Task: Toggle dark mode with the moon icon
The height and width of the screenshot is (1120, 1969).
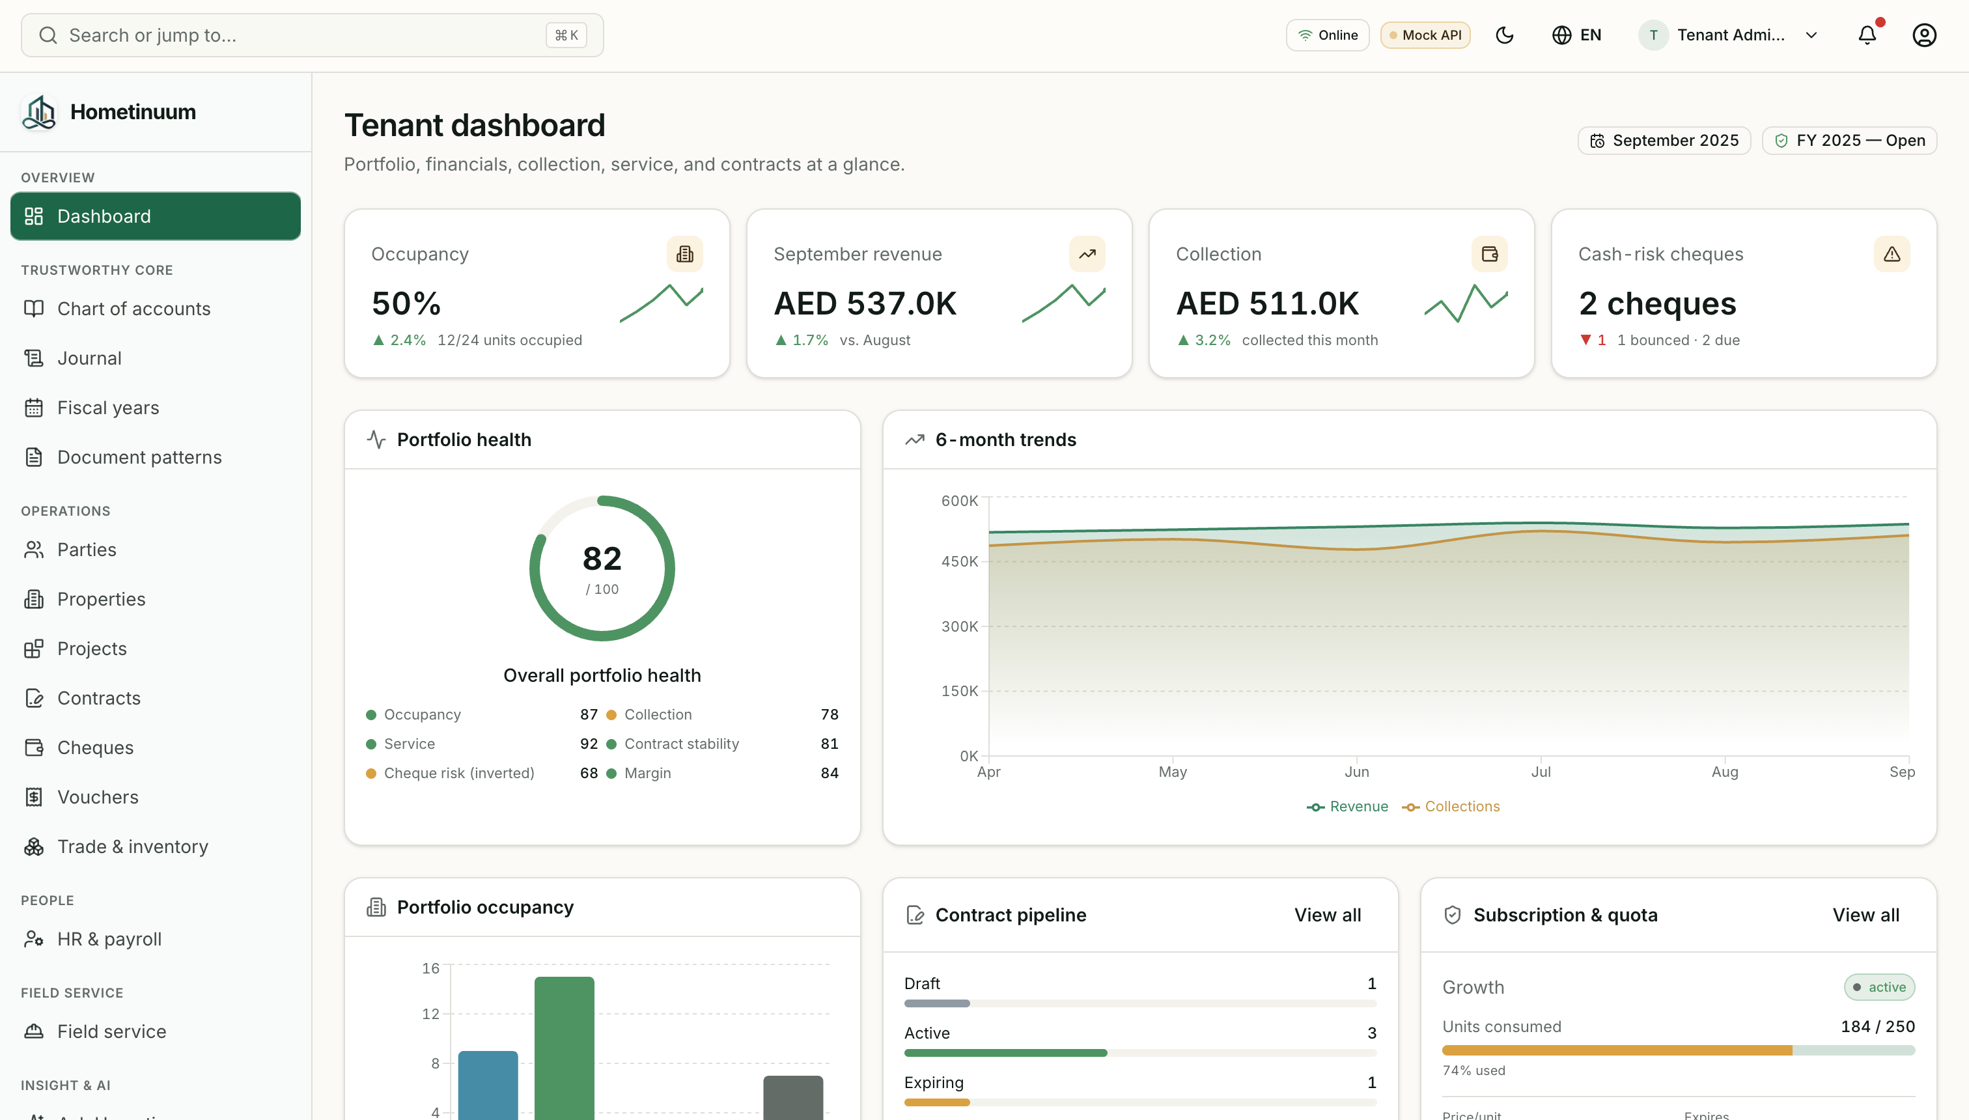Action: click(x=1505, y=35)
